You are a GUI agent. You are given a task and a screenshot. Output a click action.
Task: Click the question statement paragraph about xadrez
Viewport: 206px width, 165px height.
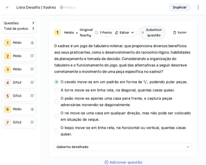(122, 59)
